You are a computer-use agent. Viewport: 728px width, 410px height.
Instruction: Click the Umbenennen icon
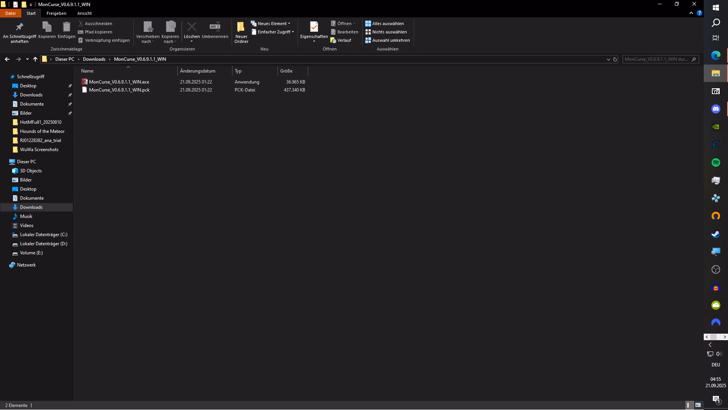(x=215, y=27)
